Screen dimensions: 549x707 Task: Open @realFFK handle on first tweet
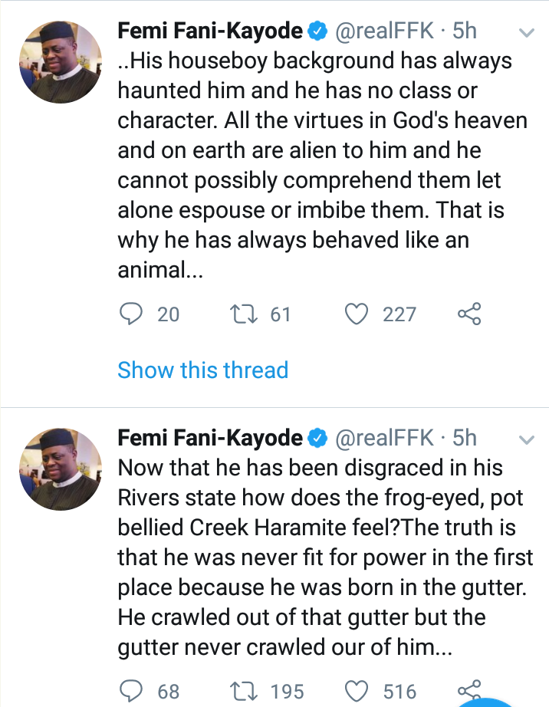point(386,31)
